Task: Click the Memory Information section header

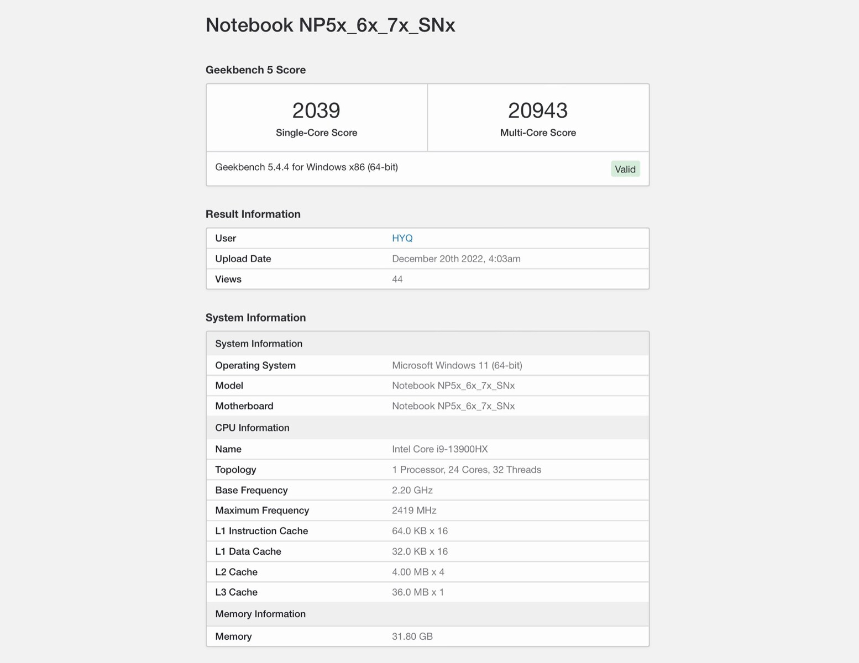Action: click(427, 614)
